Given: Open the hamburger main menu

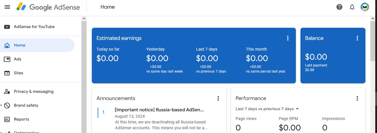Looking at the screenshot, I should 7,7.
